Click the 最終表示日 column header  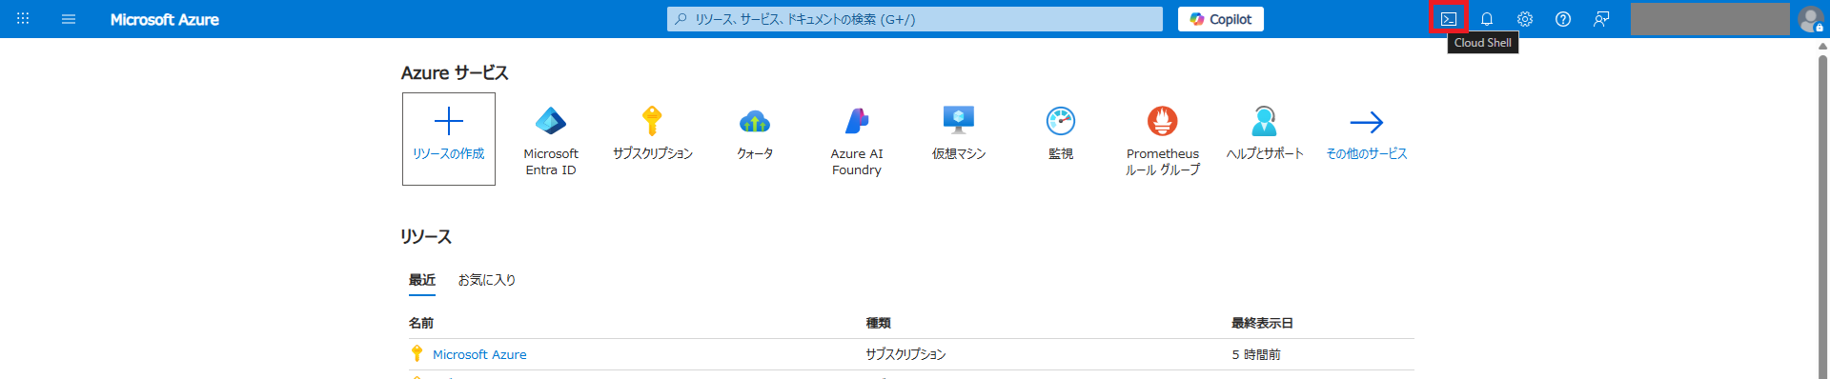click(1262, 324)
